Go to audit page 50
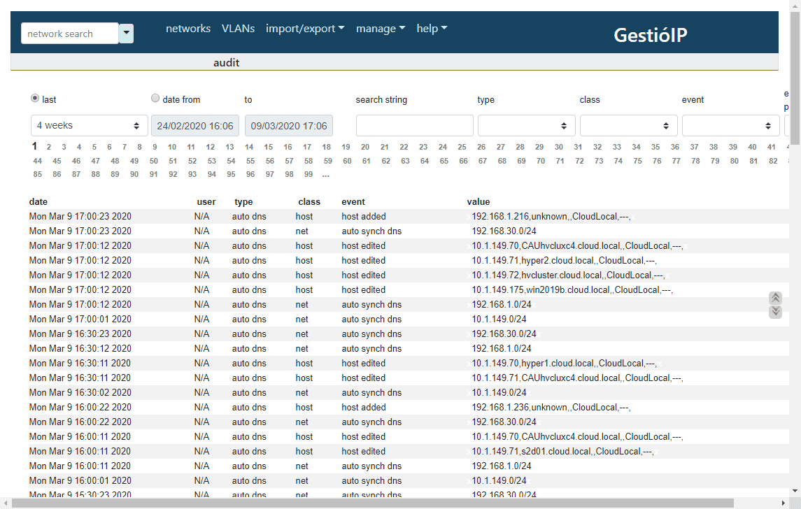The height and width of the screenshot is (509, 801). [x=153, y=161]
